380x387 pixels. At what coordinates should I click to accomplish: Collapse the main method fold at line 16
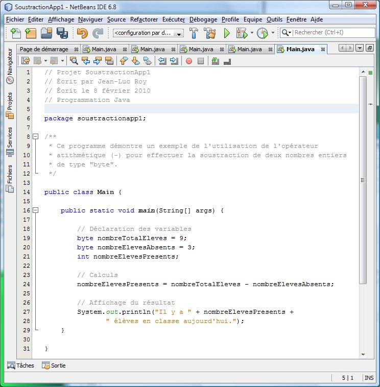tap(36, 210)
